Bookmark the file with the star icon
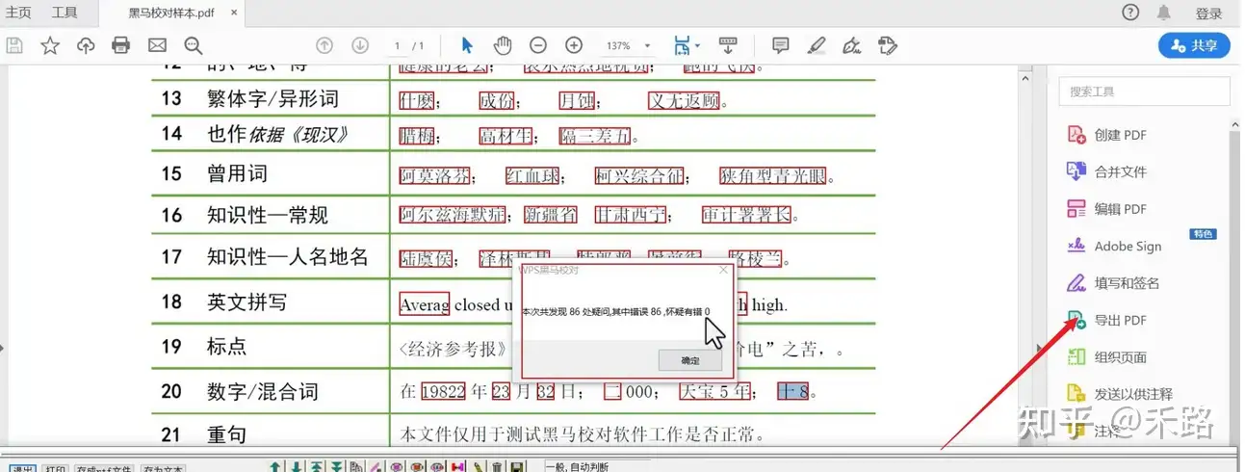Image resolution: width=1245 pixels, height=472 pixels. pyautogui.click(x=50, y=45)
